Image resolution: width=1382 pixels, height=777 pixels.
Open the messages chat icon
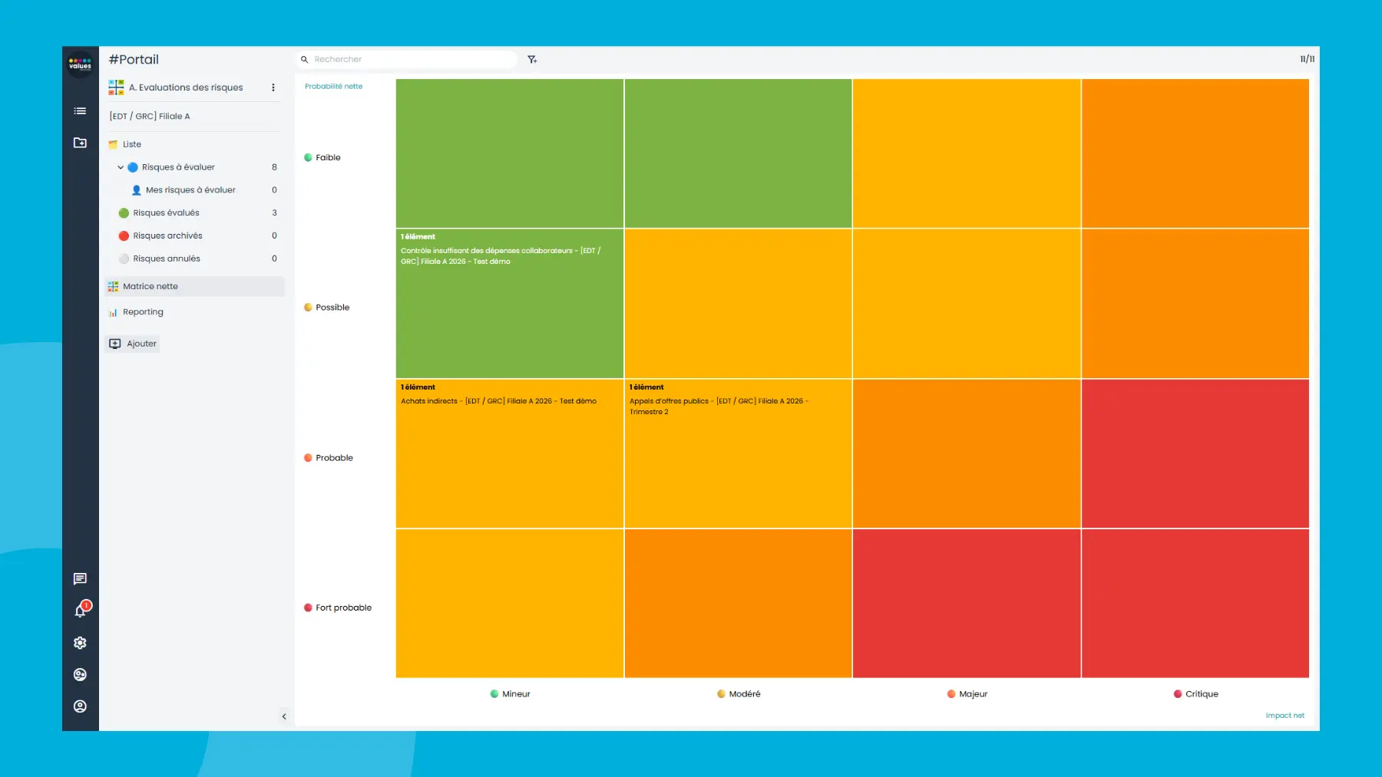coord(80,579)
